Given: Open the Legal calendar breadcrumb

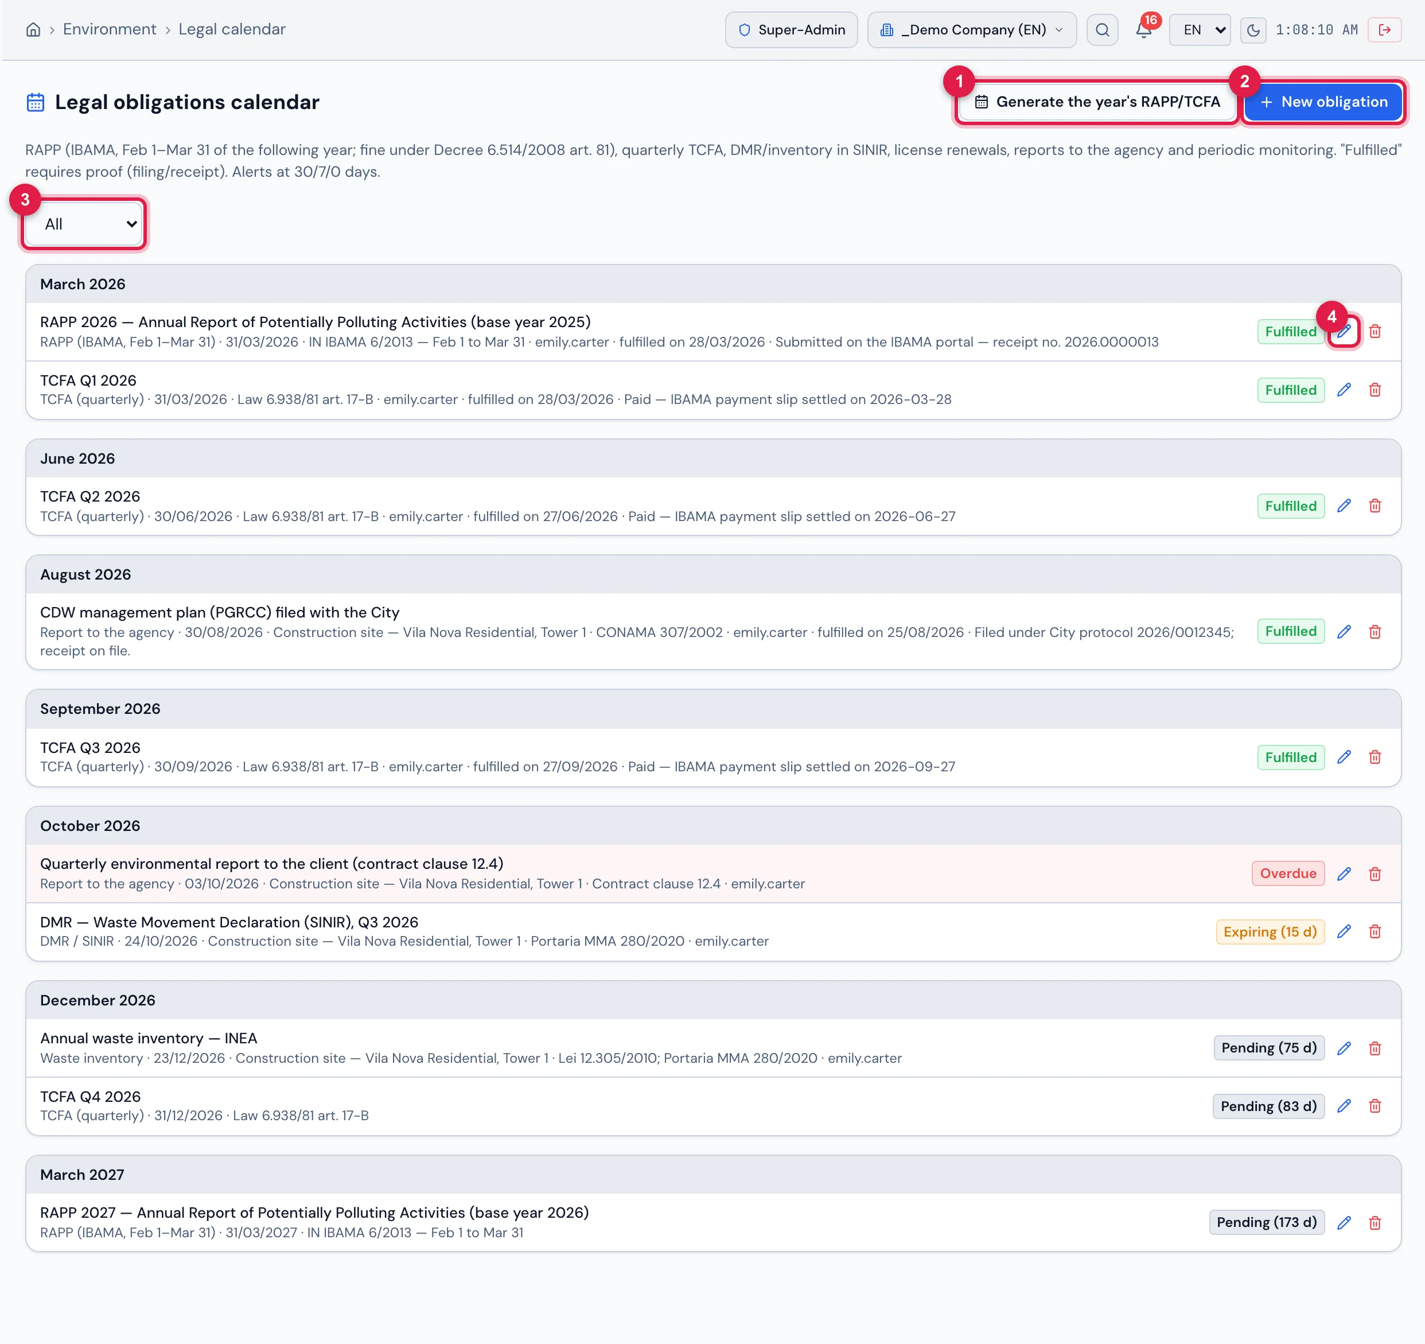Looking at the screenshot, I should point(232,29).
